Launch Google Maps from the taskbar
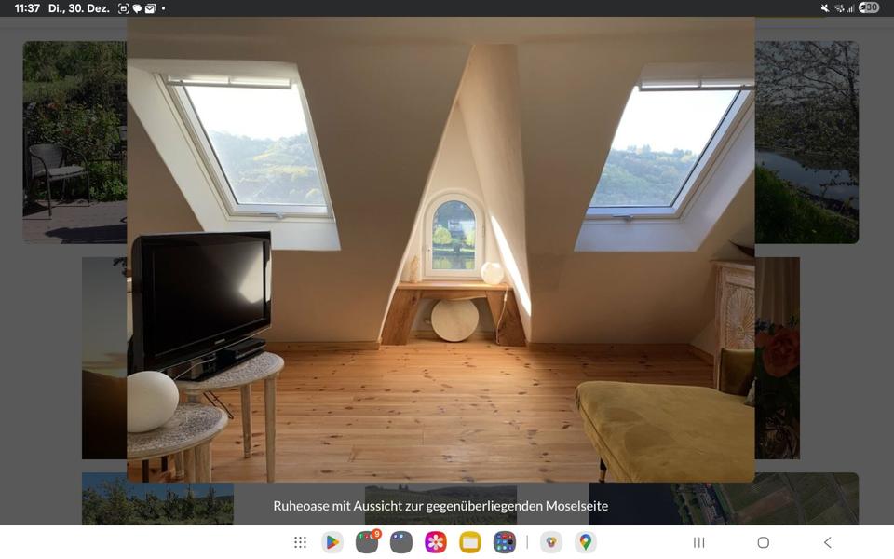Image resolution: width=894 pixels, height=559 pixels. (586, 542)
